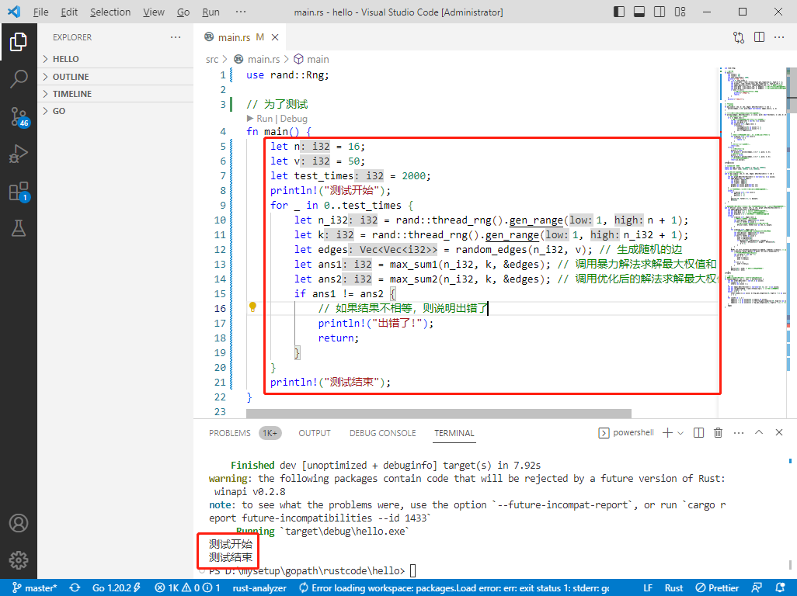The height and width of the screenshot is (596, 797).
Task: Add a new terminal with plus icon
Action: coord(667,432)
